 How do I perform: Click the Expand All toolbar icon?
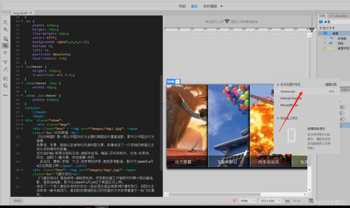coord(6,62)
